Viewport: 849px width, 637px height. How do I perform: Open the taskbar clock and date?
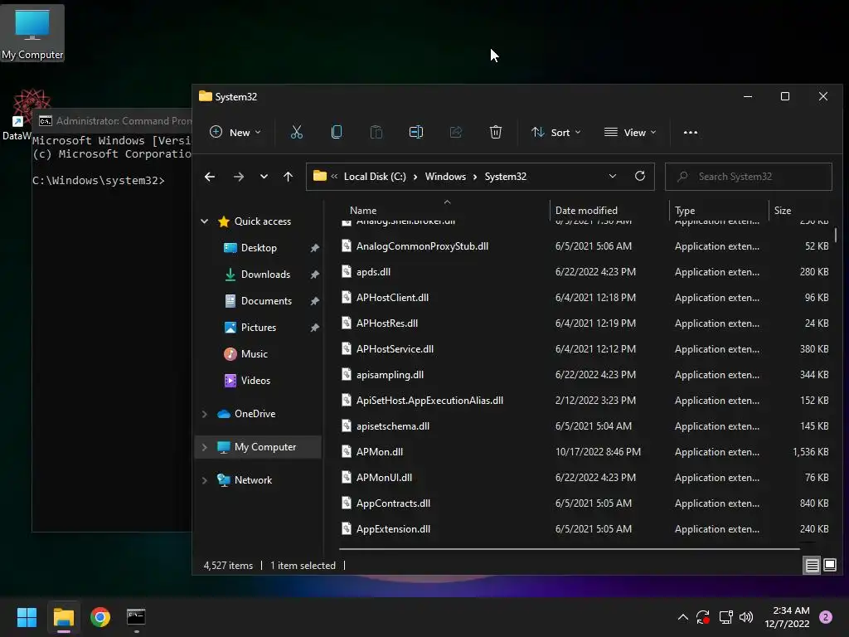click(787, 617)
